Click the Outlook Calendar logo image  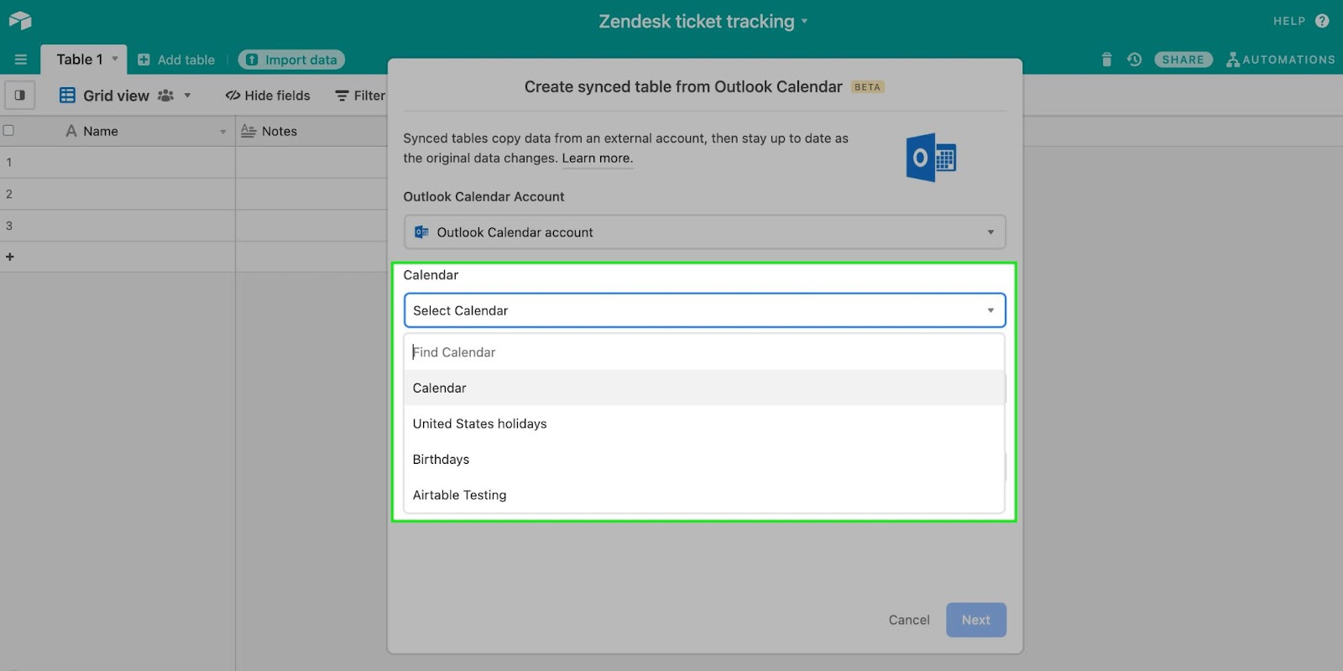(931, 157)
